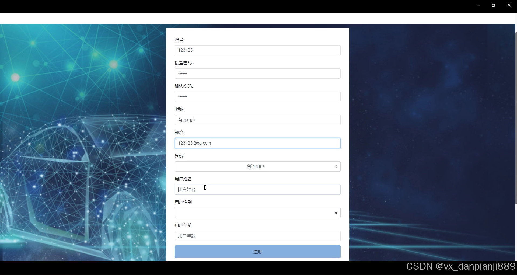
Task: Click the 身份 label
Action: (179, 156)
